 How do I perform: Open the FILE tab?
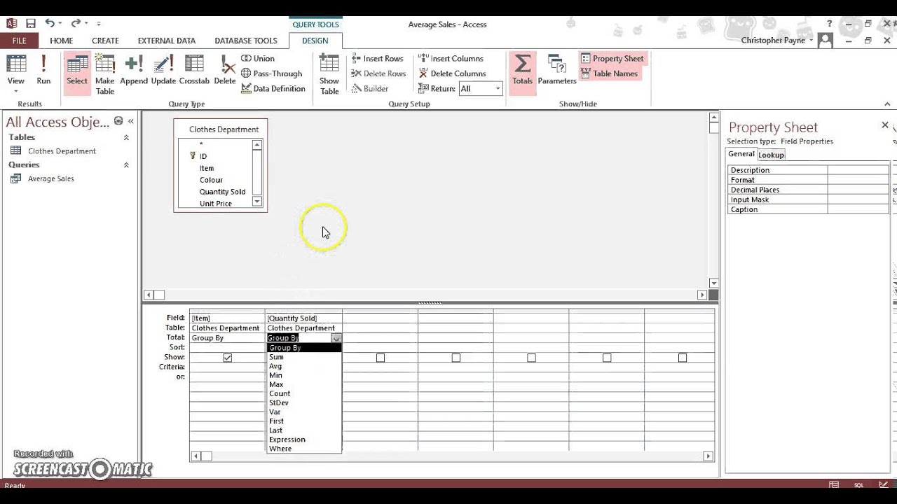click(x=19, y=41)
